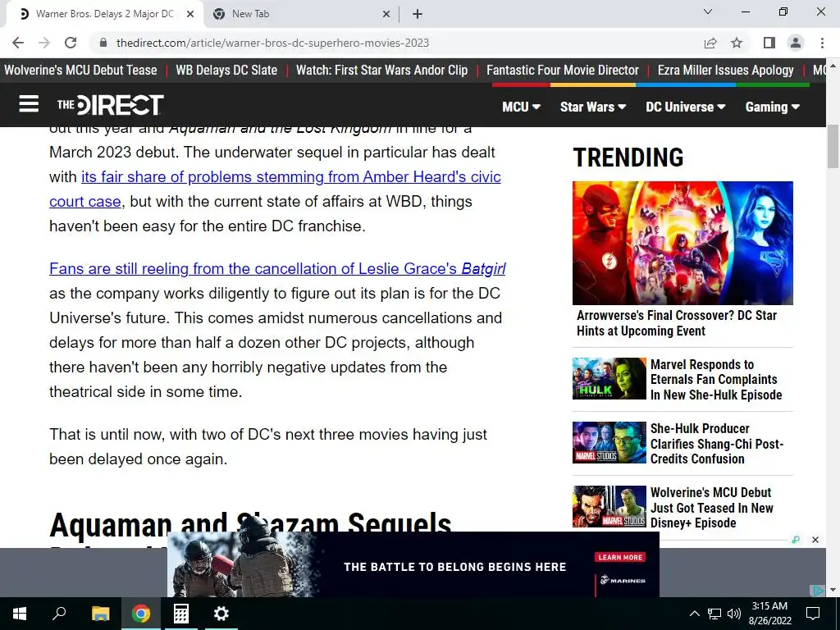Show hidden system tray icons
840x630 pixels.
coord(694,614)
